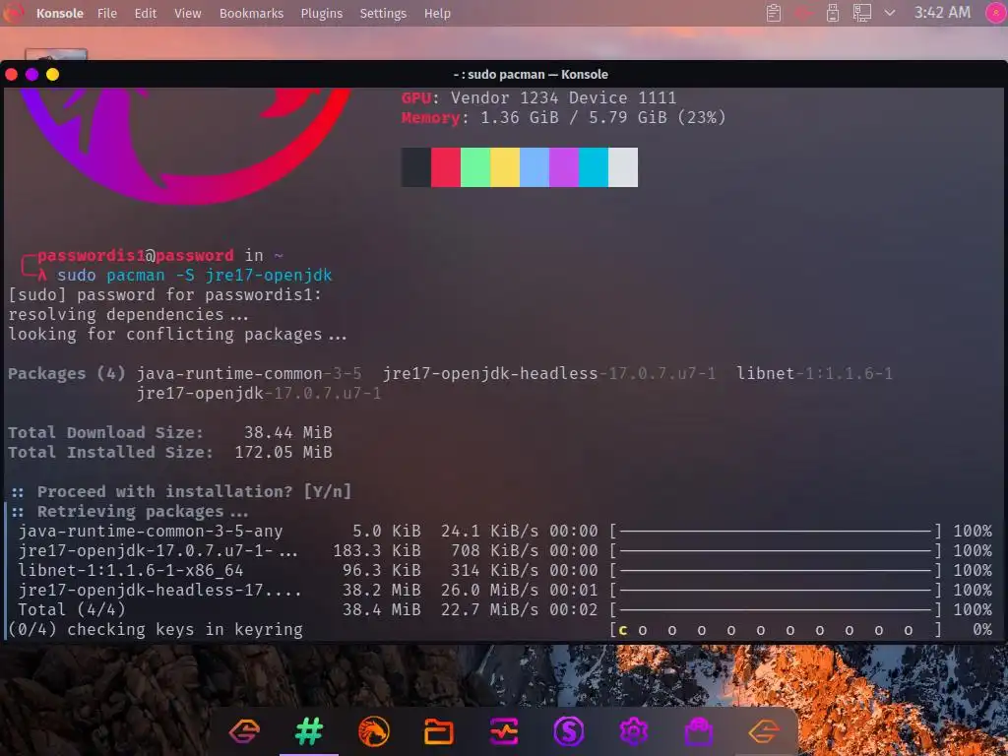
Task: Click the 0% keyring check progress bar
Action: pos(776,630)
